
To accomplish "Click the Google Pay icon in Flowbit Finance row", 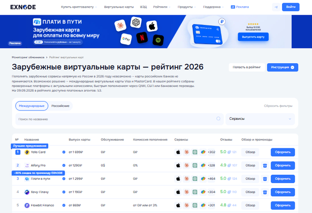I will [203, 205].
